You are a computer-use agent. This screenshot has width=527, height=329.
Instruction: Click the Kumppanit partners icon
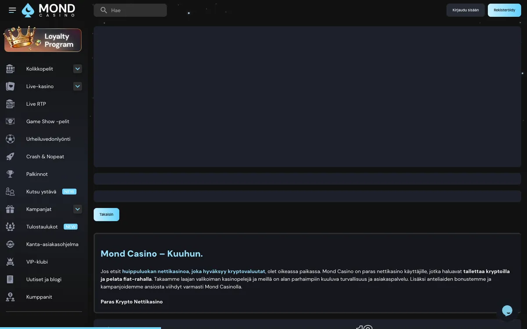tap(10, 297)
